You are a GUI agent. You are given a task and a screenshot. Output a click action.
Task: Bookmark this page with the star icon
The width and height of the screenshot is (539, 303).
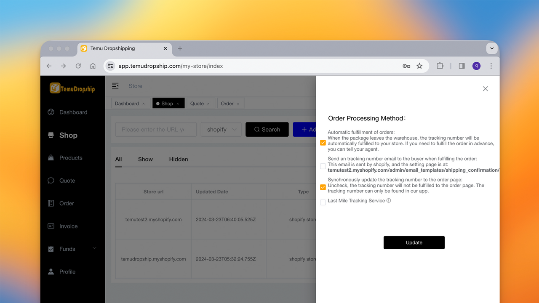(x=419, y=66)
